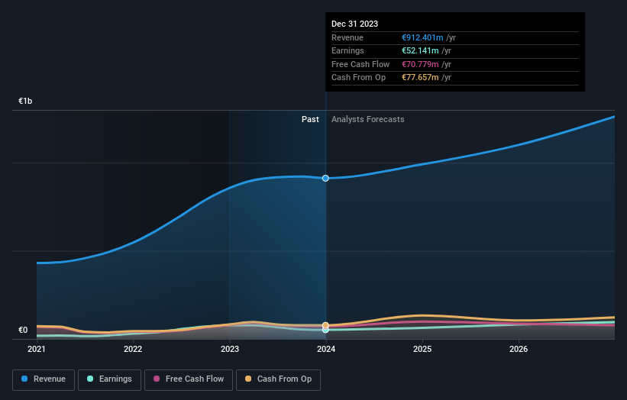Click the 2022 x-axis label
This screenshot has height=400, width=627.
click(x=133, y=350)
